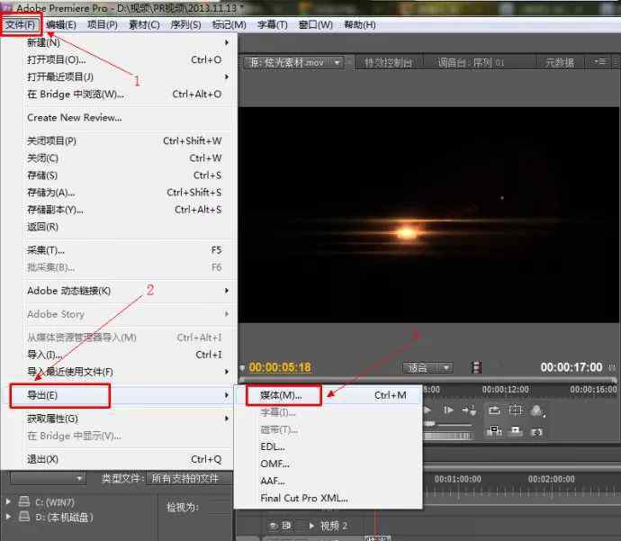Open the 文件(F) menu
The width and height of the screenshot is (621, 541).
(x=20, y=25)
